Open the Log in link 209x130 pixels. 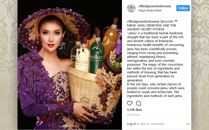pos(131,124)
